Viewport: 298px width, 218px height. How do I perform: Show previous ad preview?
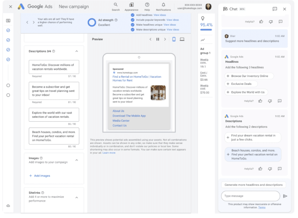point(150,39)
